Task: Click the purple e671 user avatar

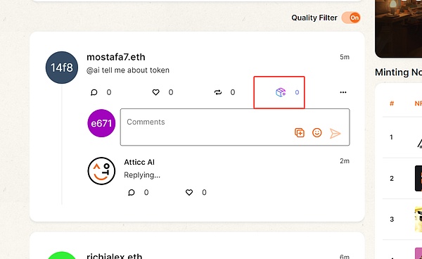Action: [101, 123]
